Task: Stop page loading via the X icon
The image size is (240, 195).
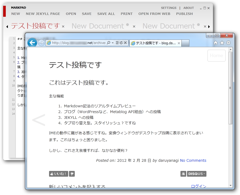Action: (125, 43)
